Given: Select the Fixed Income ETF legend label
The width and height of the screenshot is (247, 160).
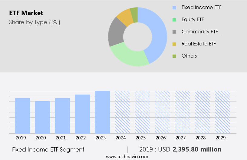Looking at the screenshot, I should click(x=201, y=7).
